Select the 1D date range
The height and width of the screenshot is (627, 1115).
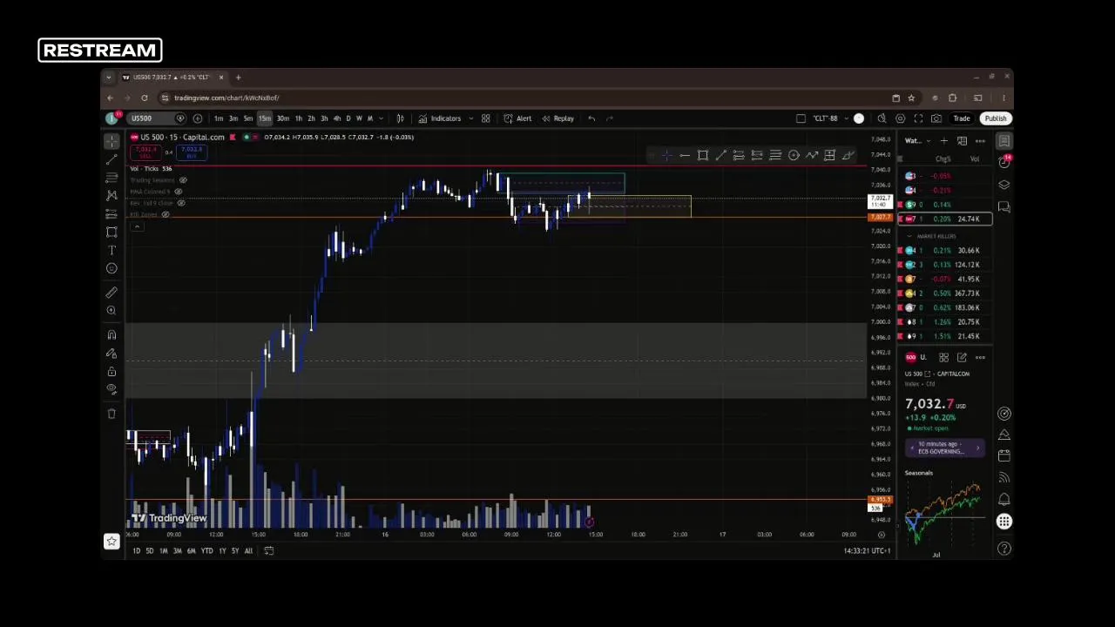[136, 550]
